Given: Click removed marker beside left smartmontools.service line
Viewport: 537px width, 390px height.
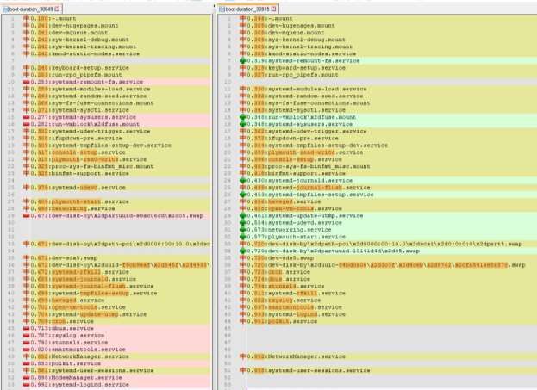Looking at the screenshot, I should click(27, 350).
